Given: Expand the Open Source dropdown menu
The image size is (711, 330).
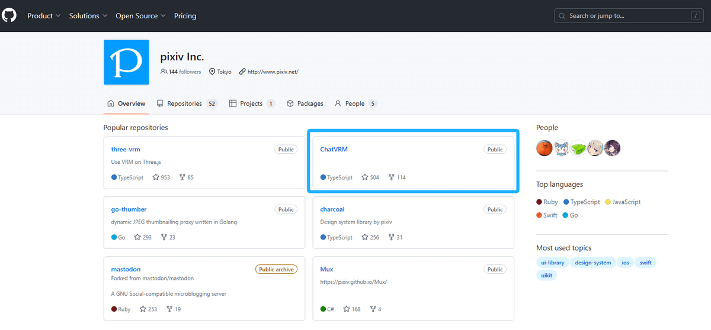Looking at the screenshot, I should [140, 16].
